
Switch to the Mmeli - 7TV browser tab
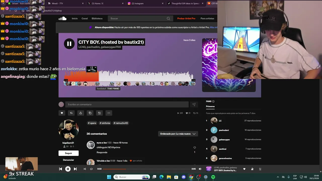coord(65,4)
